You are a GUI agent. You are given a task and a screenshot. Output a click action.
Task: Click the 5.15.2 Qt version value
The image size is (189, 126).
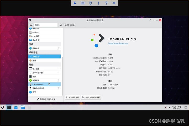pos(111,65)
